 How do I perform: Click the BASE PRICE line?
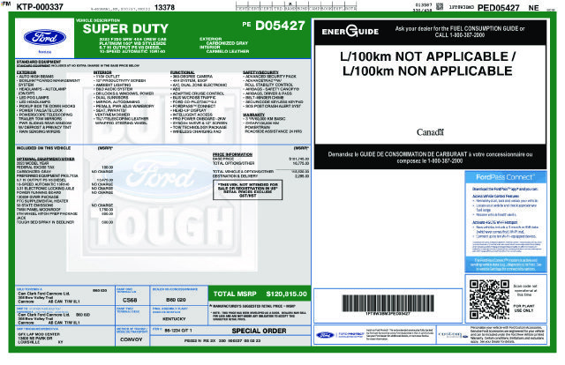coord(260,159)
